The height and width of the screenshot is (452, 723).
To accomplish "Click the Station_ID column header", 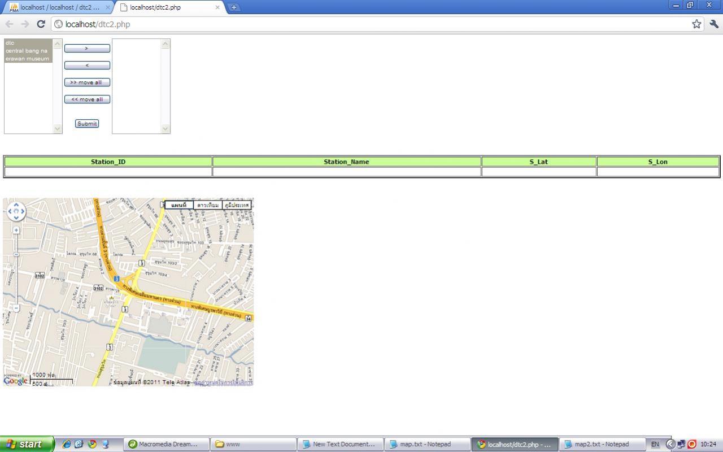I will tap(108, 162).
